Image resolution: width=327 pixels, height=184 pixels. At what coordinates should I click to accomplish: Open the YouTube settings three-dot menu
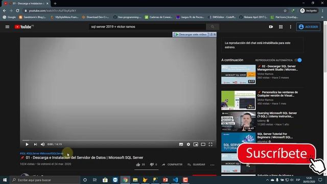(x=291, y=27)
